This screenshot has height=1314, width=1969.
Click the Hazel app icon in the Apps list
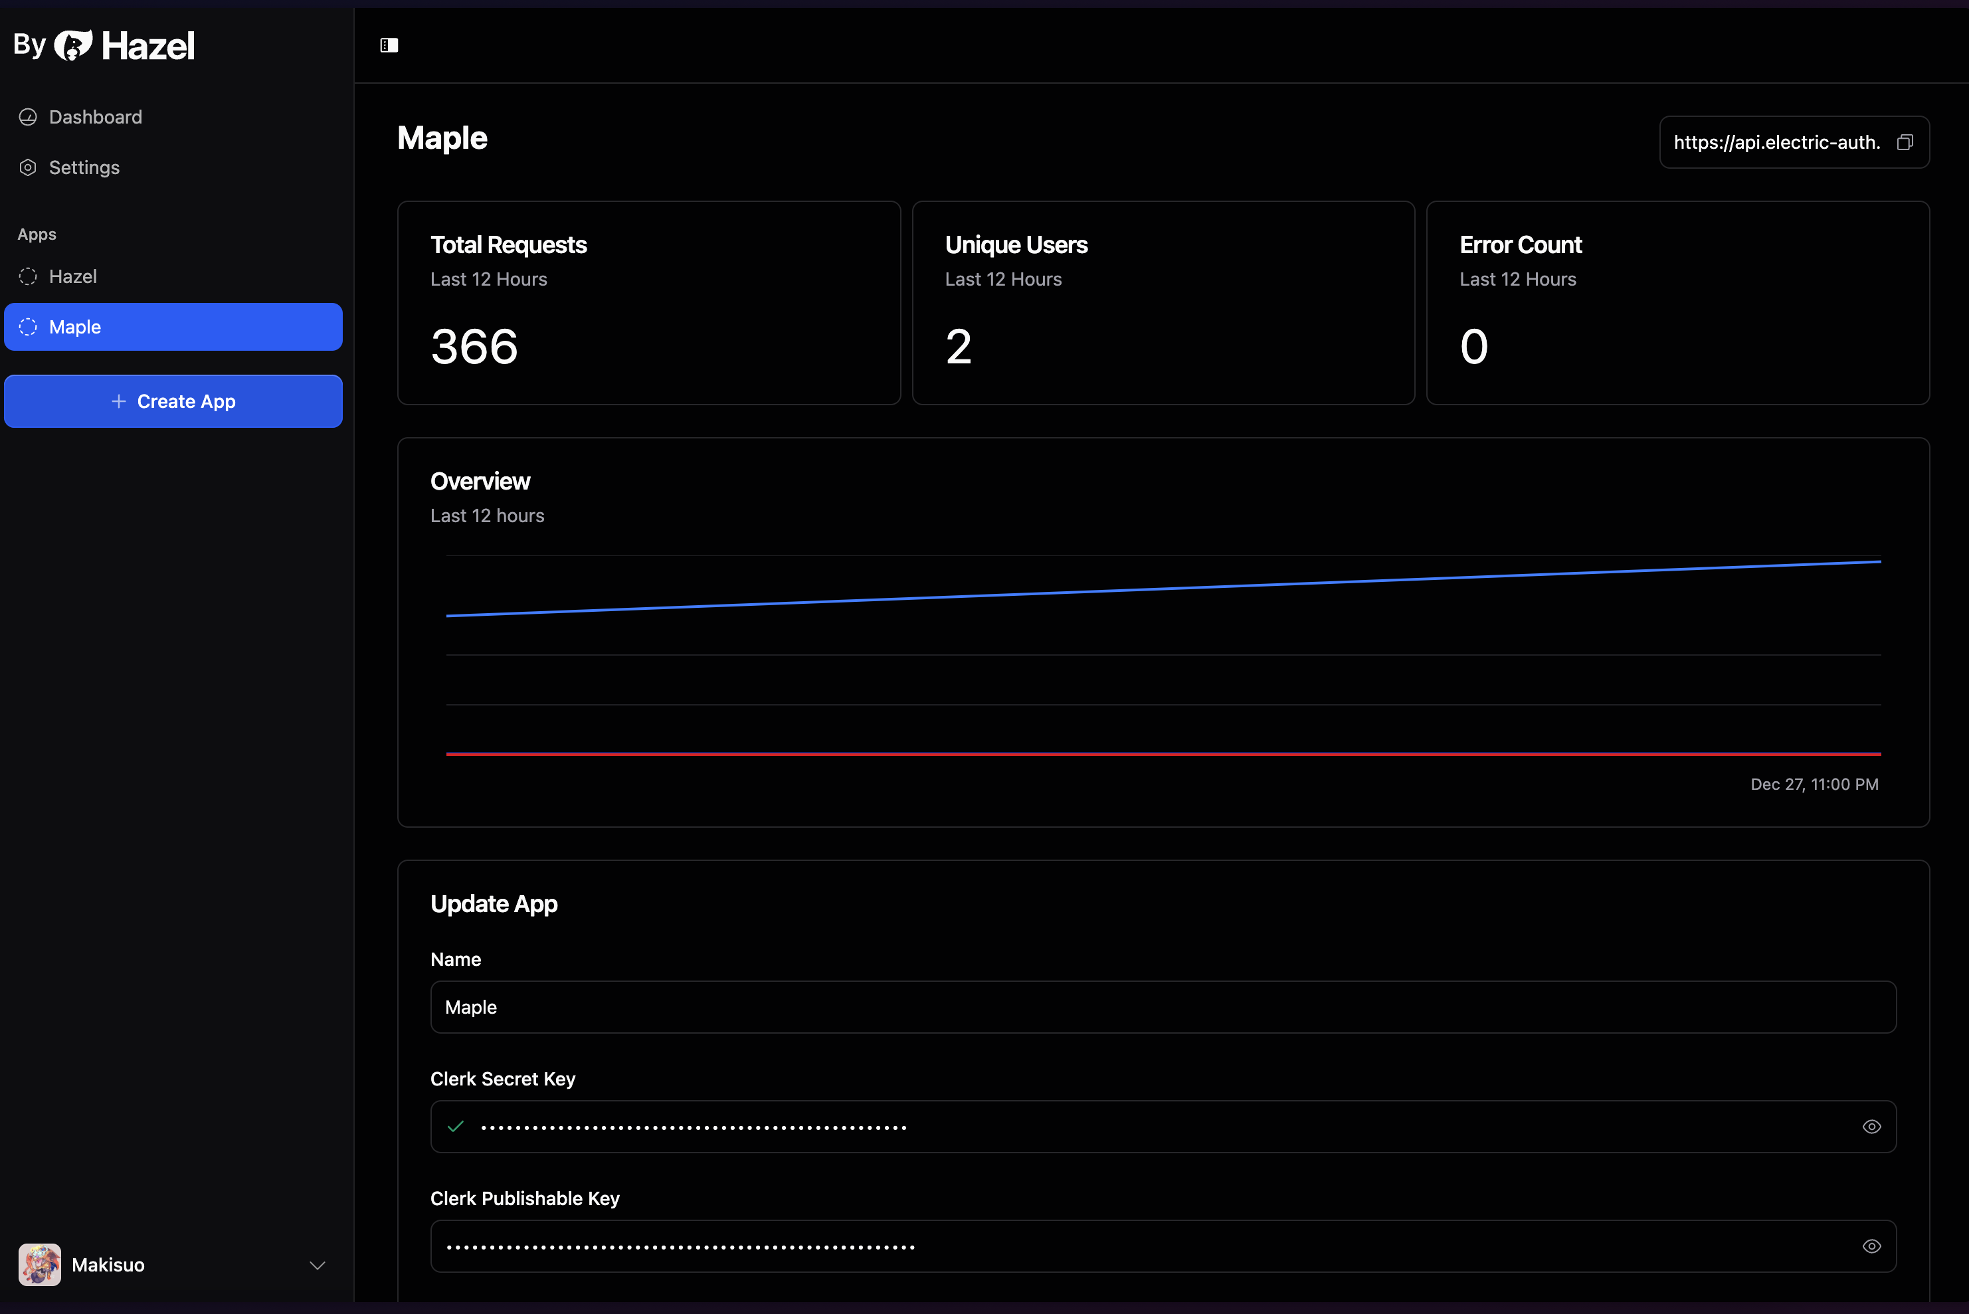click(x=29, y=276)
